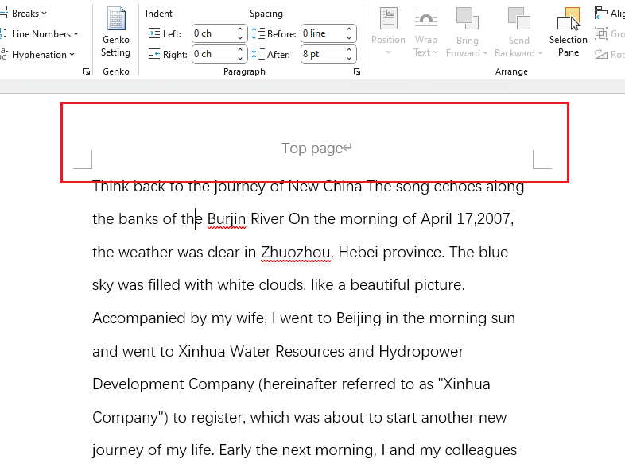Click the Spacing Before input field

pos(324,33)
